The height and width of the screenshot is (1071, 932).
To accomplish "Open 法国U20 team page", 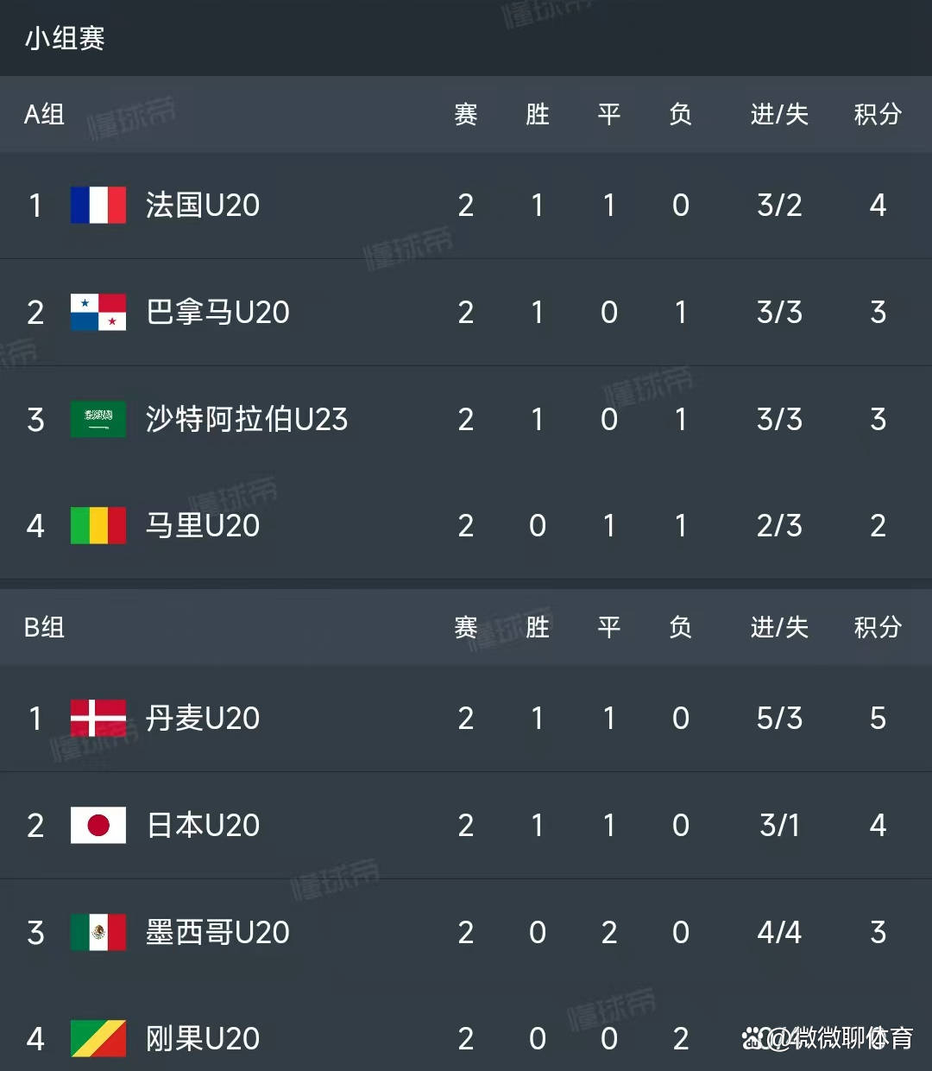I will pyautogui.click(x=203, y=206).
